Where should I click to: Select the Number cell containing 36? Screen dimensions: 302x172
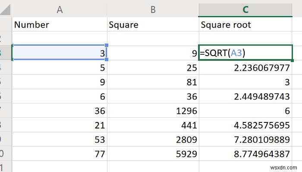pos(60,111)
